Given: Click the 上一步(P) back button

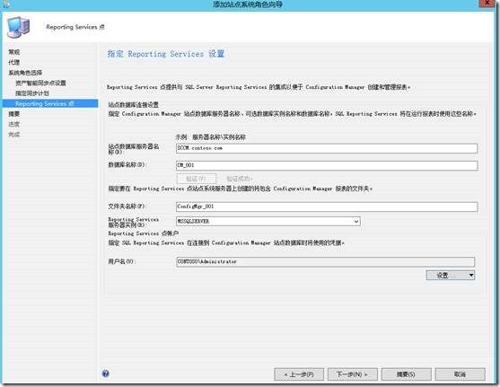Looking at the screenshot, I should [x=299, y=374].
